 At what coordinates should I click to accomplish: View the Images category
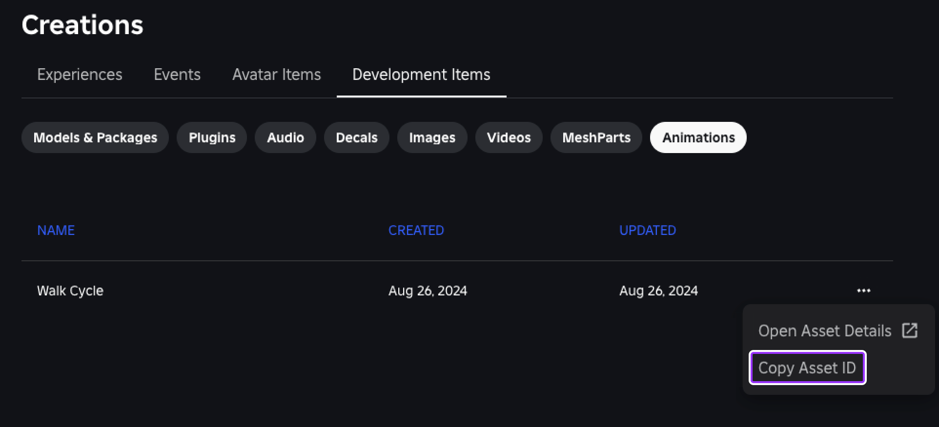point(432,137)
